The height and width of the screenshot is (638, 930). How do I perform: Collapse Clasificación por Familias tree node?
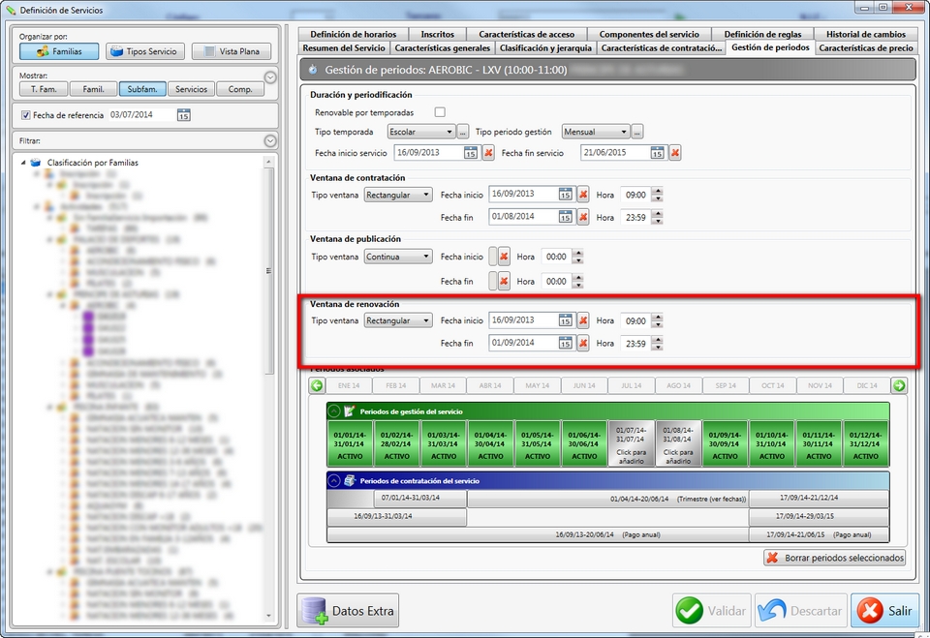coord(23,163)
